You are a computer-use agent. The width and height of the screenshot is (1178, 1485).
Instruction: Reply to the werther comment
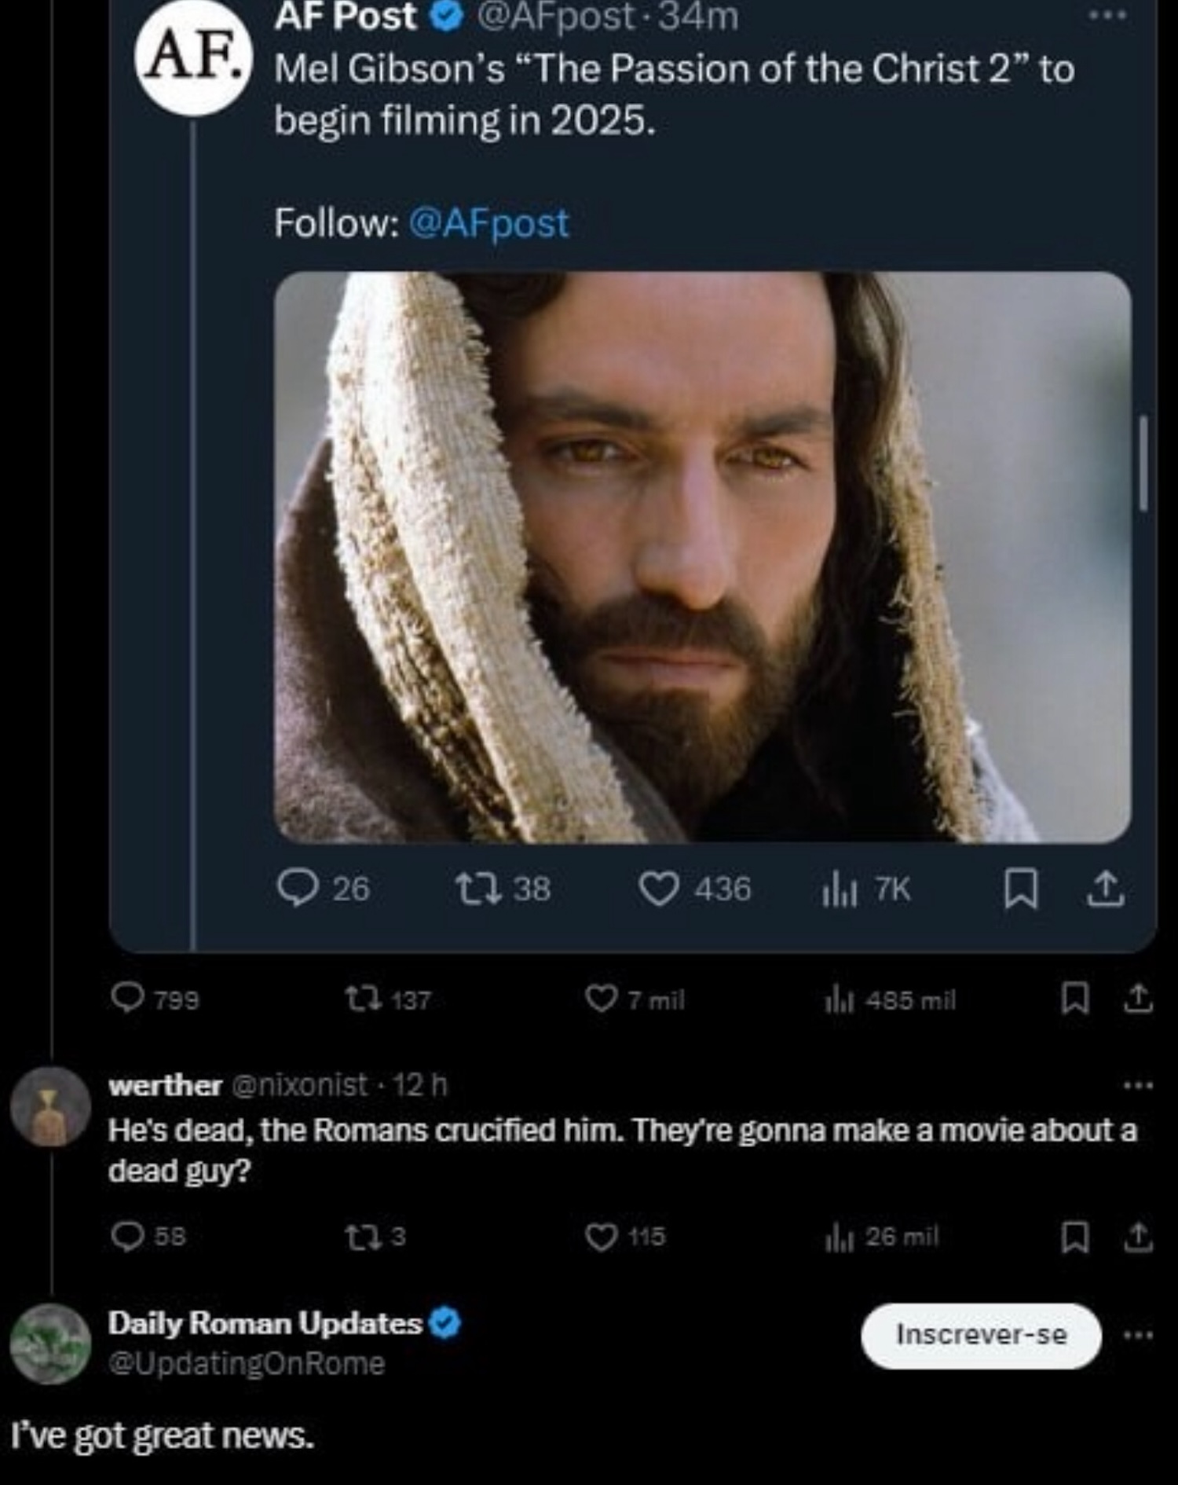click(x=127, y=1237)
